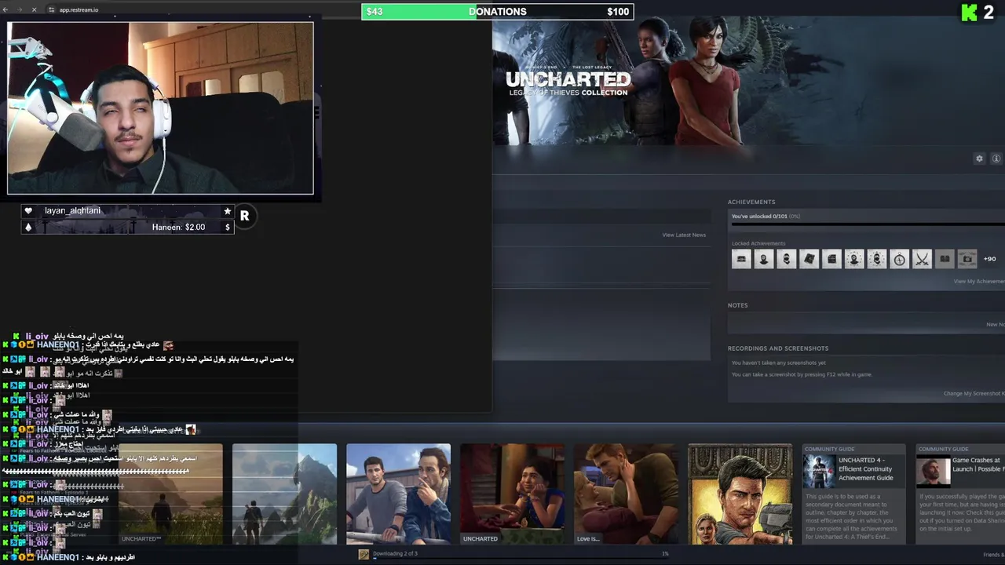Click the Uncharted Legacy of Thieves banner
The height and width of the screenshot is (565, 1005).
(748, 81)
